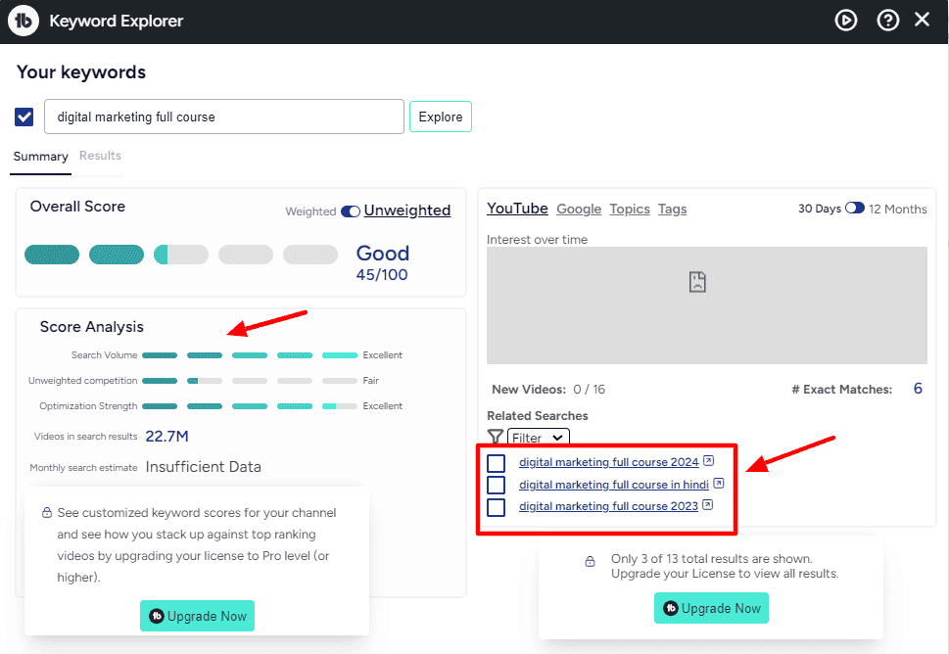Click the Overall Score progress bar
The height and width of the screenshot is (654, 949).
click(x=180, y=254)
